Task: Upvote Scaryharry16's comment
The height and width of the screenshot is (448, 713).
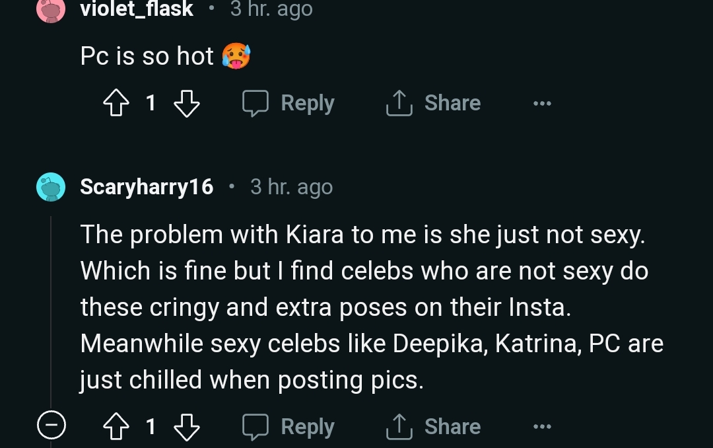Action: coord(116,427)
